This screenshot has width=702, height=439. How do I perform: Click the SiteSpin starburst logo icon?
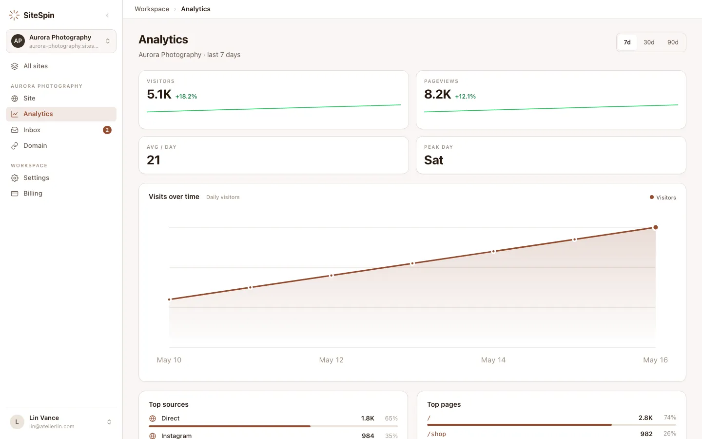click(x=14, y=15)
